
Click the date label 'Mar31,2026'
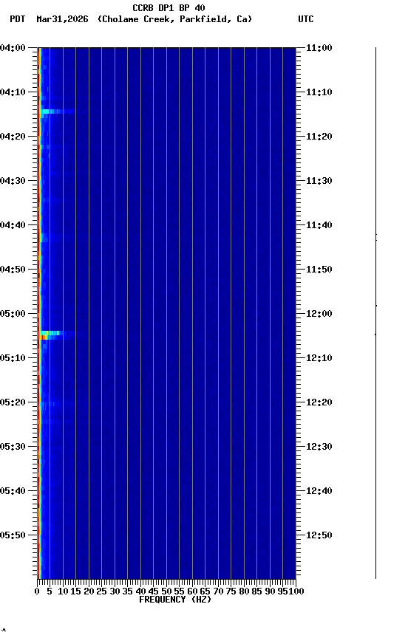pyautogui.click(x=62, y=19)
